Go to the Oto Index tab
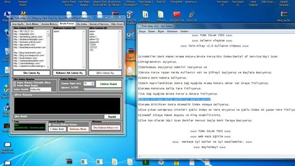Screen dimensions: 295x166 click(82, 24)
